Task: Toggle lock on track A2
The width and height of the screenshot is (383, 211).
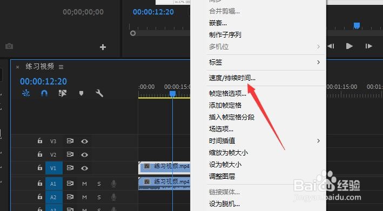Action: click(40, 196)
